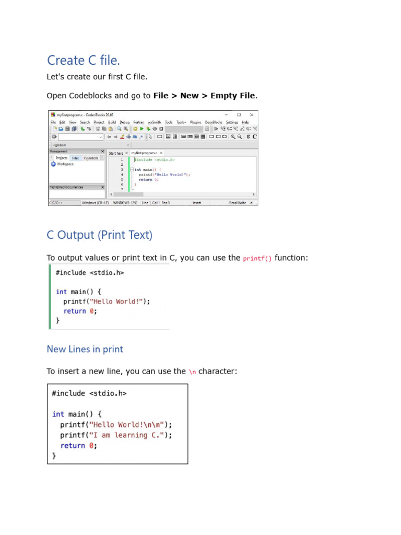Open the Debug menu
This screenshot has height=535, width=401.
pos(125,122)
